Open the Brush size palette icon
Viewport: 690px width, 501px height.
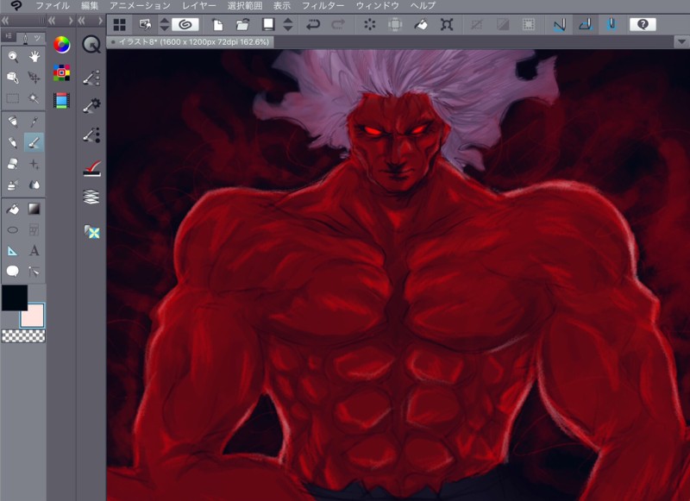click(91, 135)
